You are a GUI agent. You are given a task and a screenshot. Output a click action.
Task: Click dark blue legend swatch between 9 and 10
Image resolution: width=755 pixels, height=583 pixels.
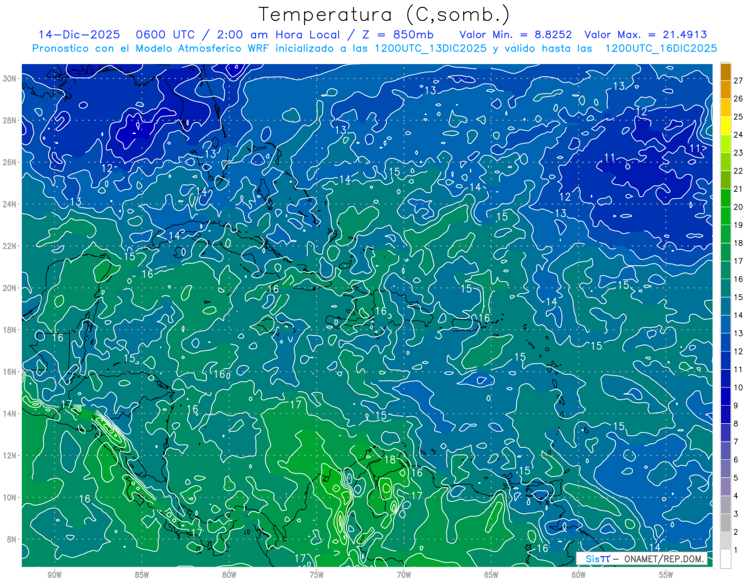[725, 396]
